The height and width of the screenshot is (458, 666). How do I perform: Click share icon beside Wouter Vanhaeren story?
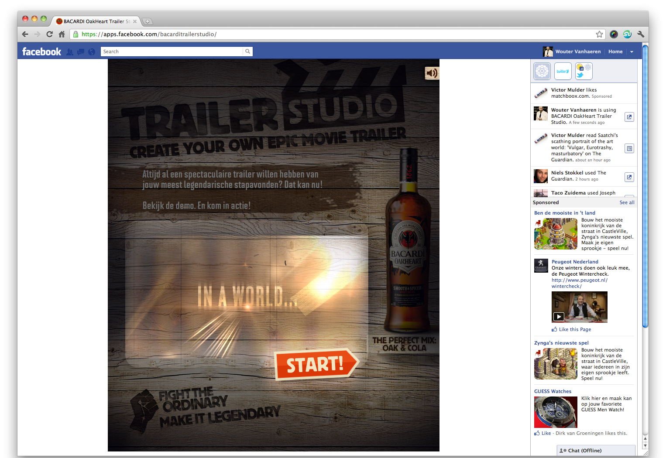(x=629, y=117)
